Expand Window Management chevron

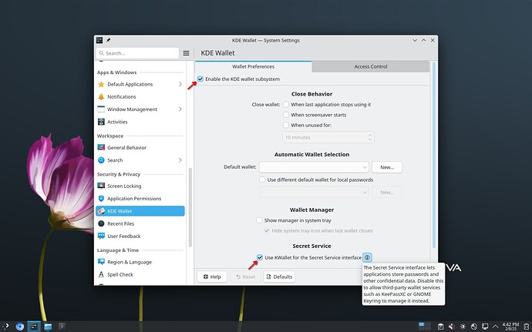(x=180, y=109)
